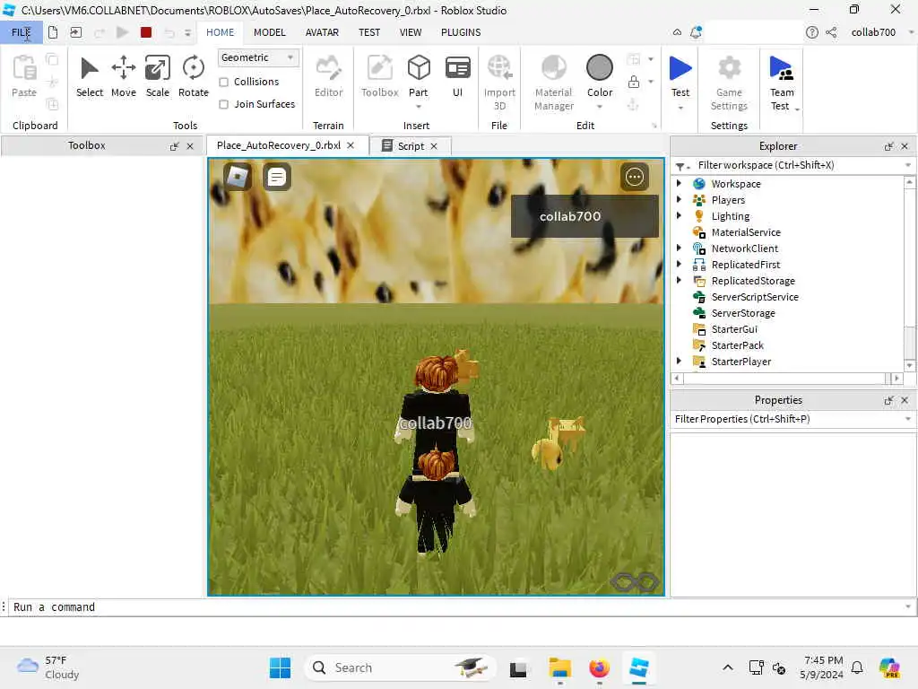This screenshot has height=689, width=918.
Task: Select StarterGui in Explorer
Action: (x=734, y=328)
